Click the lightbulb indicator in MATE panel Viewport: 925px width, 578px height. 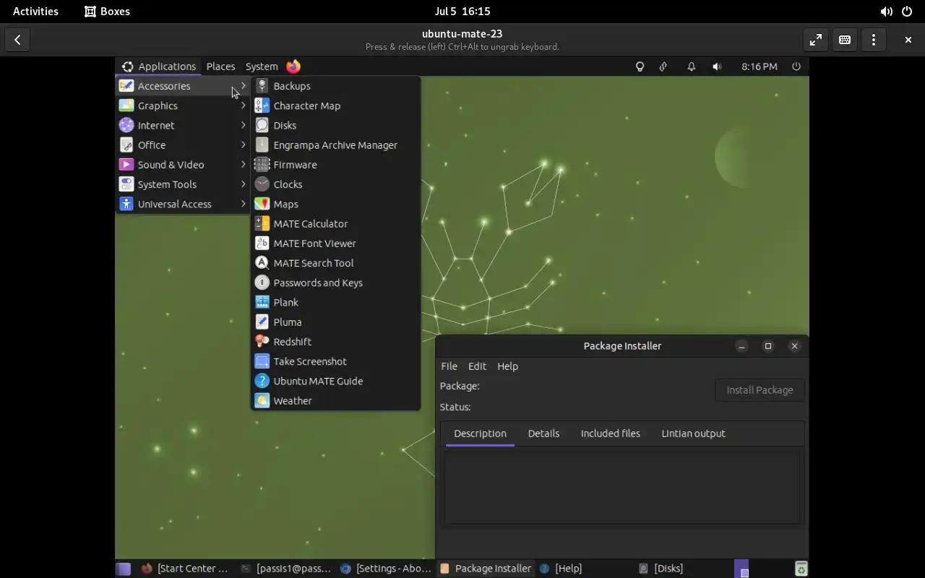(640, 66)
